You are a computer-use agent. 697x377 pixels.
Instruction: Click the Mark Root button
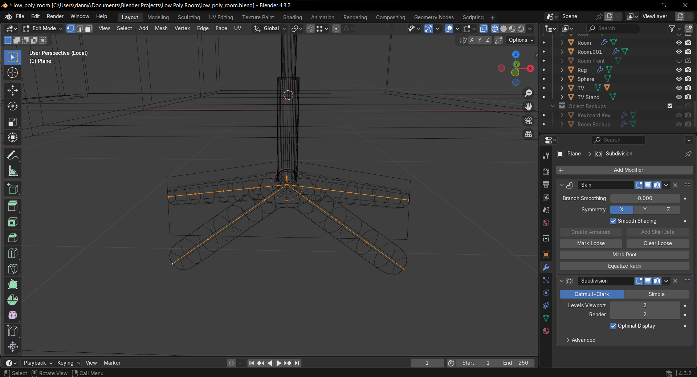pyautogui.click(x=624, y=255)
